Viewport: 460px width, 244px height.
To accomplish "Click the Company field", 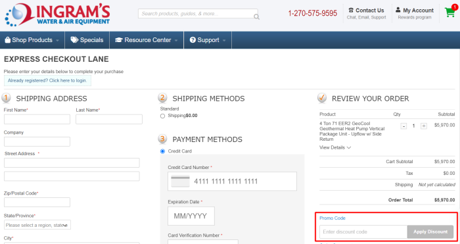I will click(x=37, y=141).
